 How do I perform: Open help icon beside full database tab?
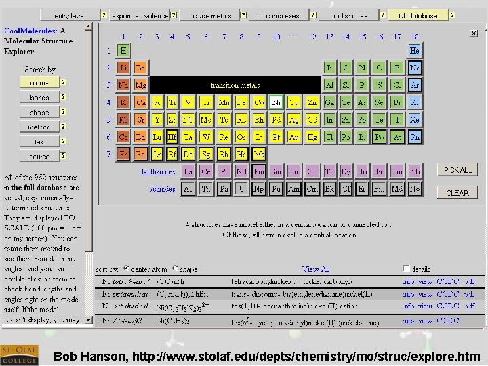[453, 15]
